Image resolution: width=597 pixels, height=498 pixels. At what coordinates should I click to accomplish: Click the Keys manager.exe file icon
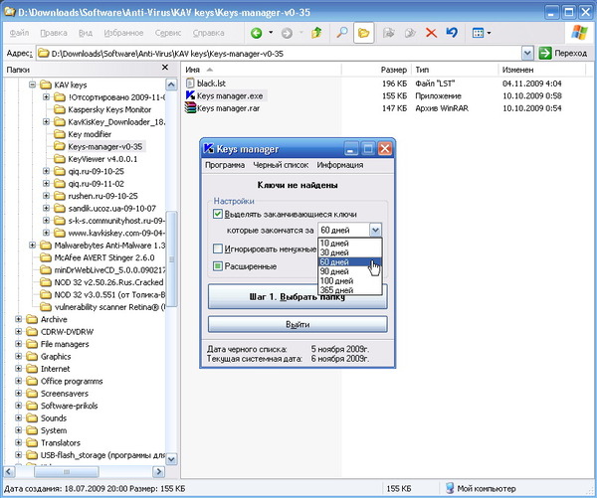pyautogui.click(x=190, y=95)
